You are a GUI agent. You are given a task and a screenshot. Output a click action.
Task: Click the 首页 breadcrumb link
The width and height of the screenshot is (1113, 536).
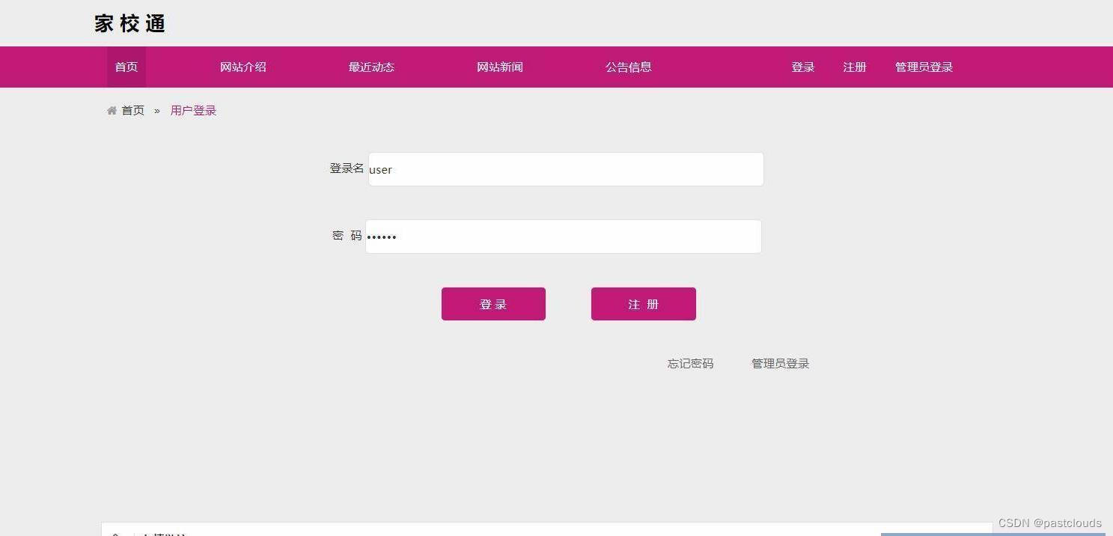(x=132, y=110)
